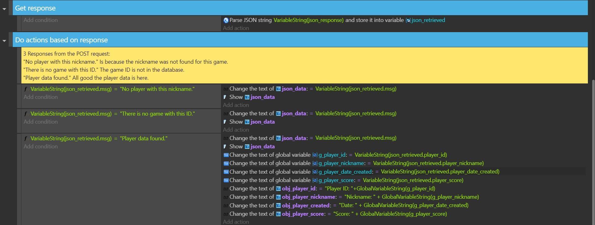Click json_data object icon in "Player data found." change-text action
The image size is (595, 225).
coord(278,138)
